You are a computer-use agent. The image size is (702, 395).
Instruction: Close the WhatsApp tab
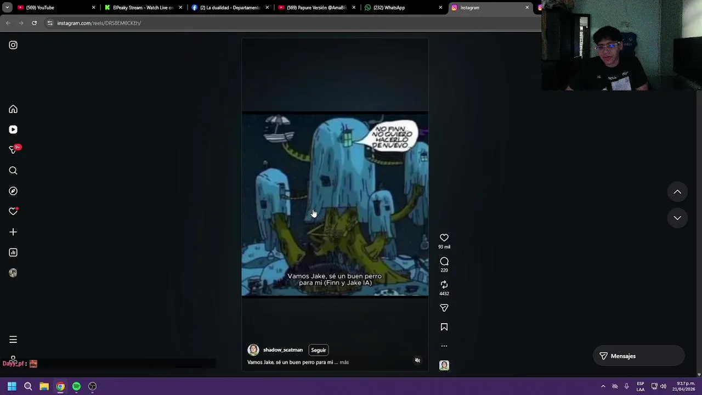pyautogui.click(x=440, y=8)
